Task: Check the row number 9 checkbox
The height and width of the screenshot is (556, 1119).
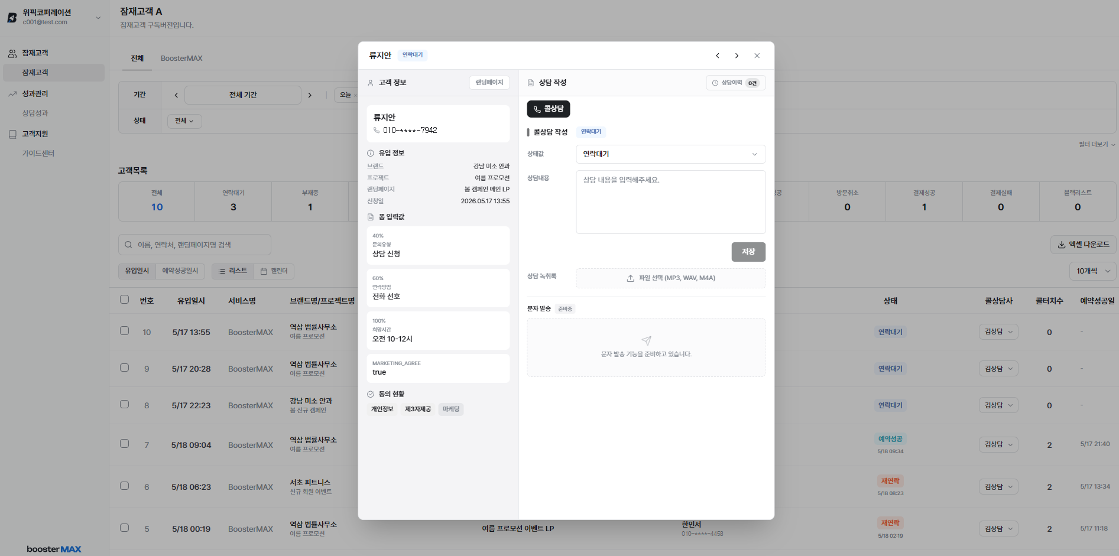Action: pyautogui.click(x=124, y=368)
